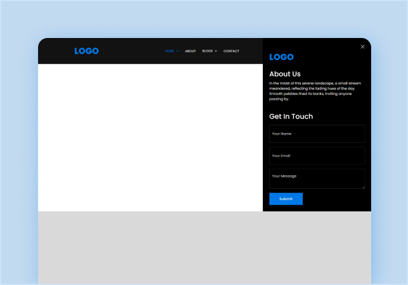Click into the Your Email field
The image size is (408, 285).
(x=316, y=156)
